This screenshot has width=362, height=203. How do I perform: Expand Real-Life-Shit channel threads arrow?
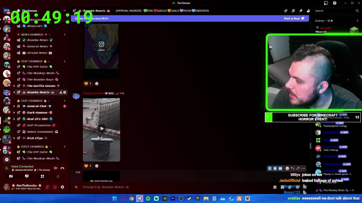point(14,119)
